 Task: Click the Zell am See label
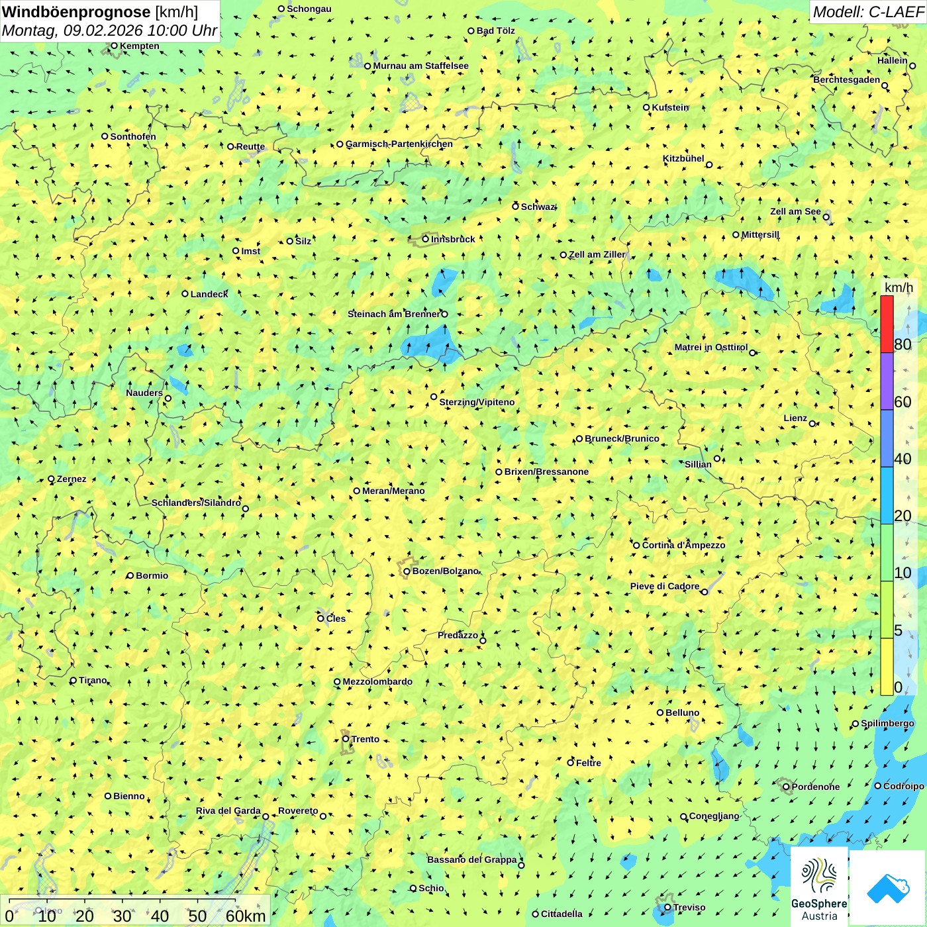tap(795, 211)
